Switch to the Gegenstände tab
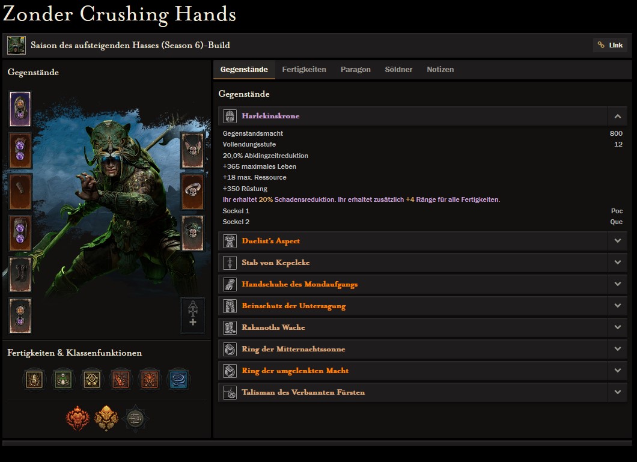637x462 pixels. (x=244, y=70)
